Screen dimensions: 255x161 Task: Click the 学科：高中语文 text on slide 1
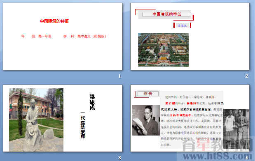pos(85,36)
